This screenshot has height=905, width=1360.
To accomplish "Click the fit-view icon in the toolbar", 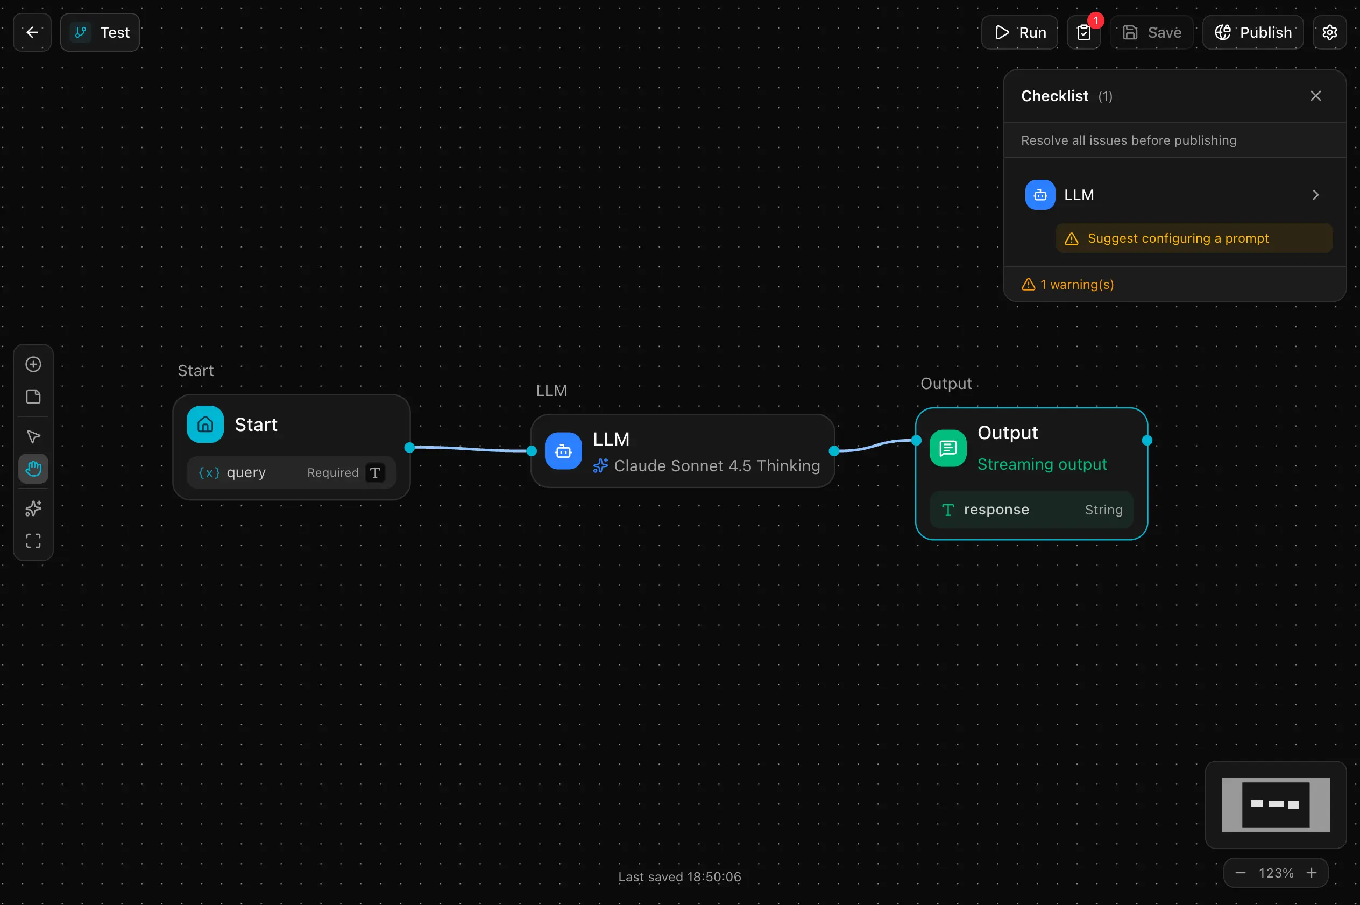I will [33, 541].
